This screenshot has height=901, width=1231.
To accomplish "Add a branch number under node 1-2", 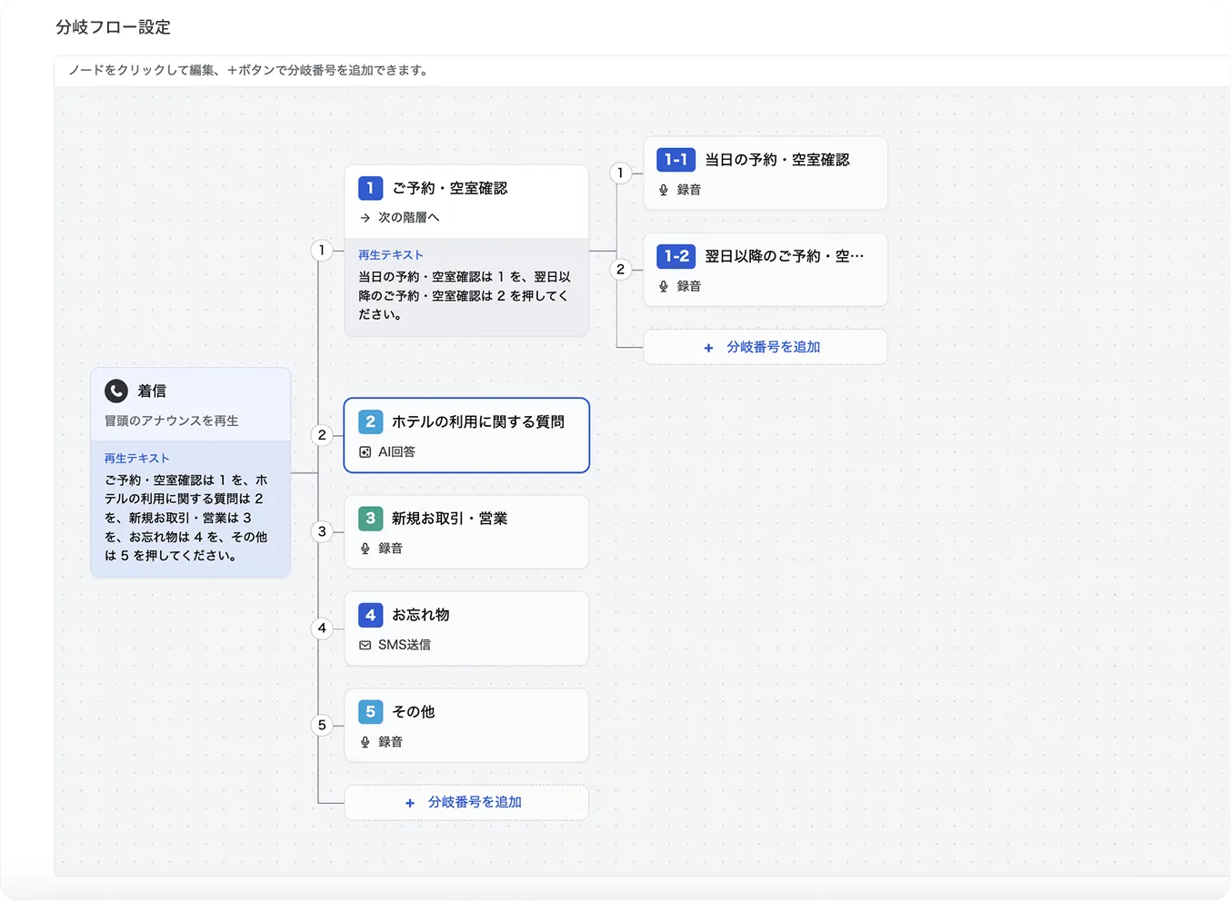I will click(x=766, y=347).
